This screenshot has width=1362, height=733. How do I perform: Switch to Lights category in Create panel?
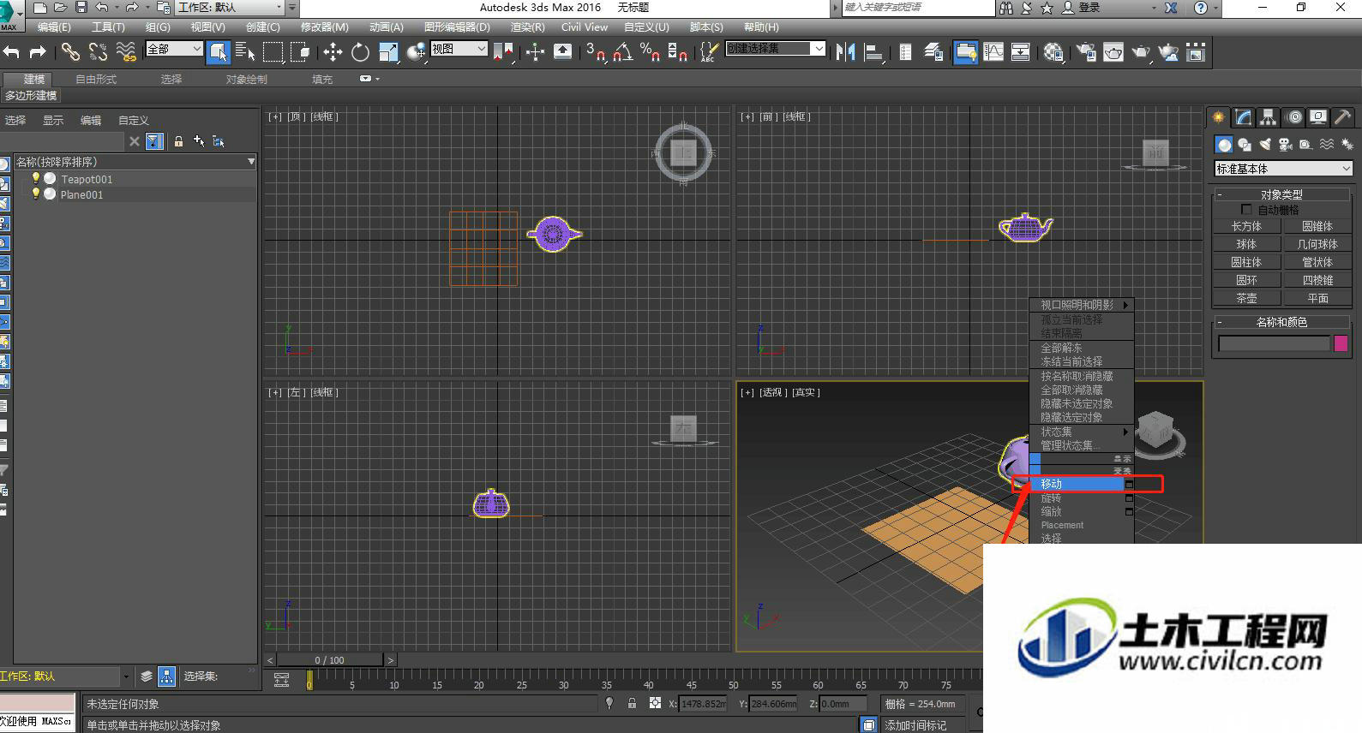click(x=1264, y=145)
